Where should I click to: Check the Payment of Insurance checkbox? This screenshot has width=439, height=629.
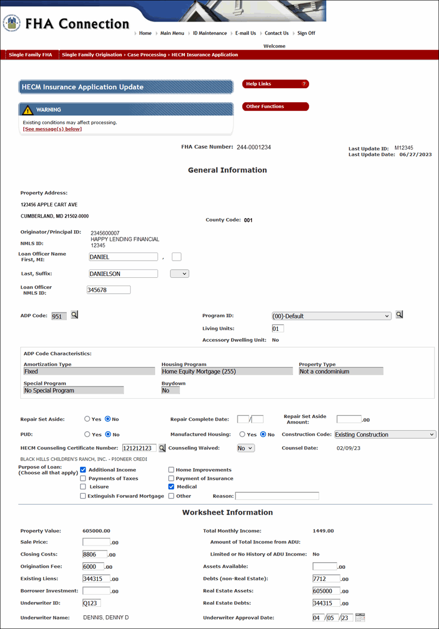[x=171, y=478]
